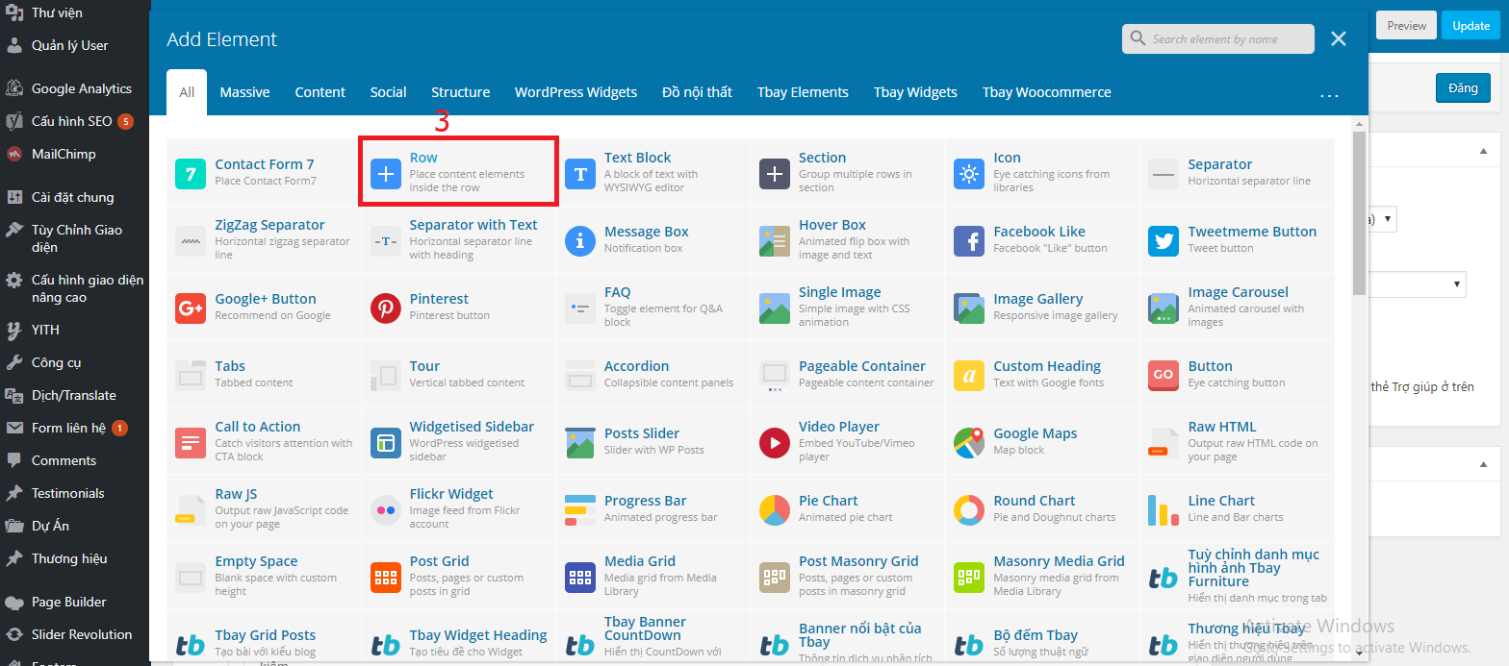Select the Separator element icon

(x=1164, y=174)
